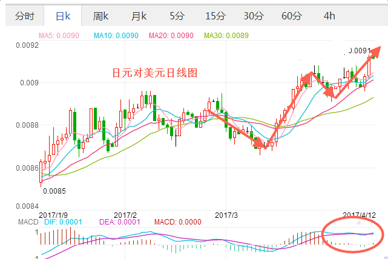This screenshot has width=388, height=259.
Task: Click the 0.0085 low price annotation
Action: click(x=54, y=191)
